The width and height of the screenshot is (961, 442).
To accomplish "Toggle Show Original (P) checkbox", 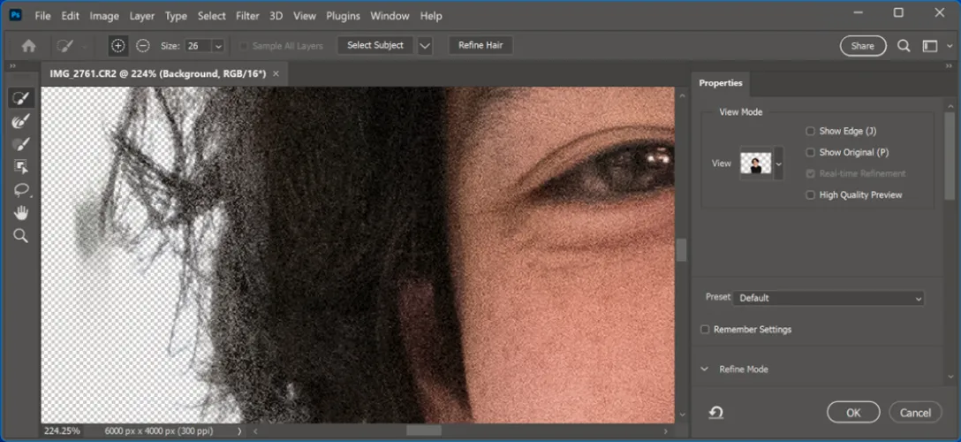I will (x=811, y=152).
